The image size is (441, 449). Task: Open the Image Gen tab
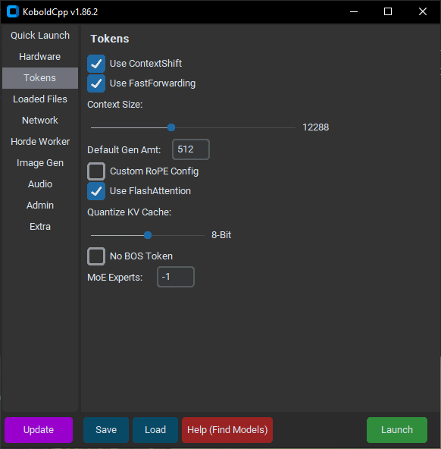[x=40, y=163]
